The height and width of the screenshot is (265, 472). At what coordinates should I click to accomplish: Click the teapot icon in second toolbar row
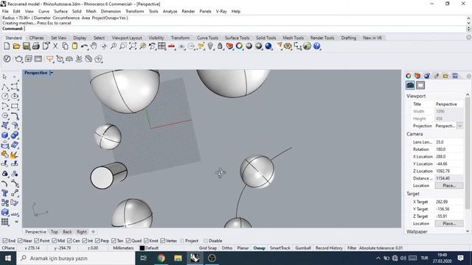pyautogui.click(x=18, y=59)
